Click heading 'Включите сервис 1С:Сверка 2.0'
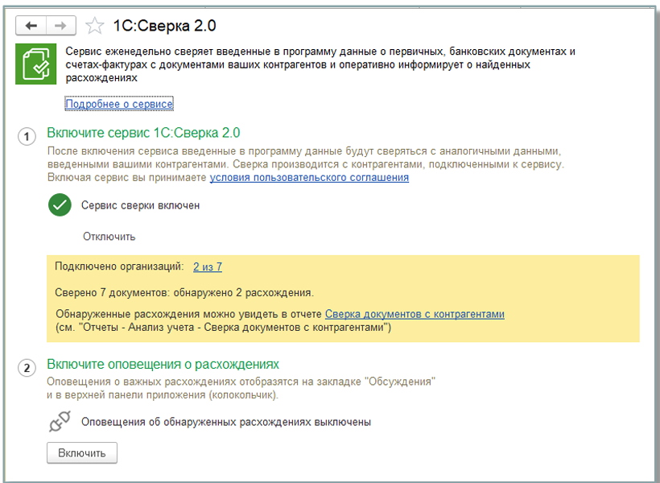Image resolution: width=660 pixels, height=483 pixels. pos(143,133)
